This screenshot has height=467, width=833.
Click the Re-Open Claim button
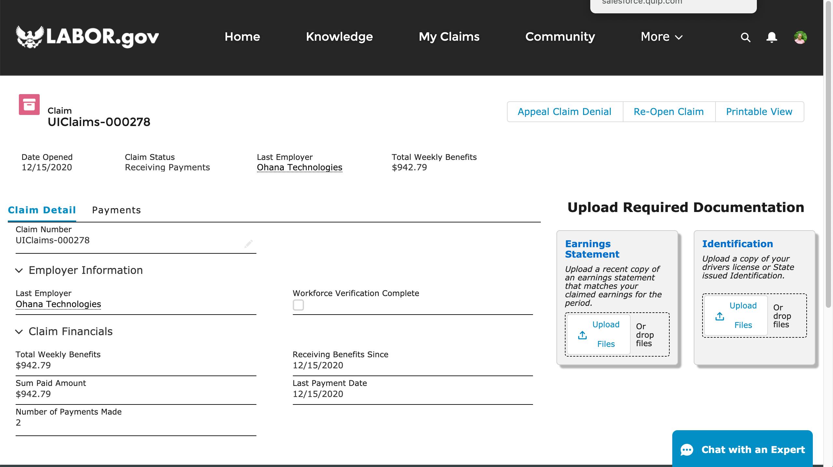tap(669, 112)
